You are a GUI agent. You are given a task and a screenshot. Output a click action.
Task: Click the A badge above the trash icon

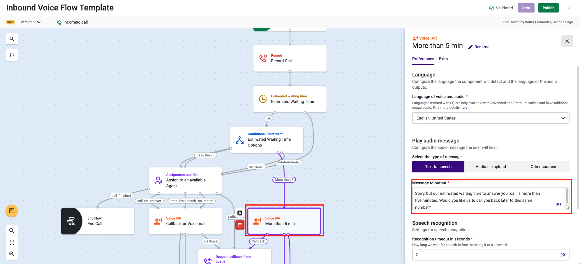click(x=240, y=213)
